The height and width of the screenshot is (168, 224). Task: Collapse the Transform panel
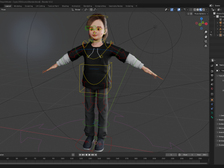220,76
